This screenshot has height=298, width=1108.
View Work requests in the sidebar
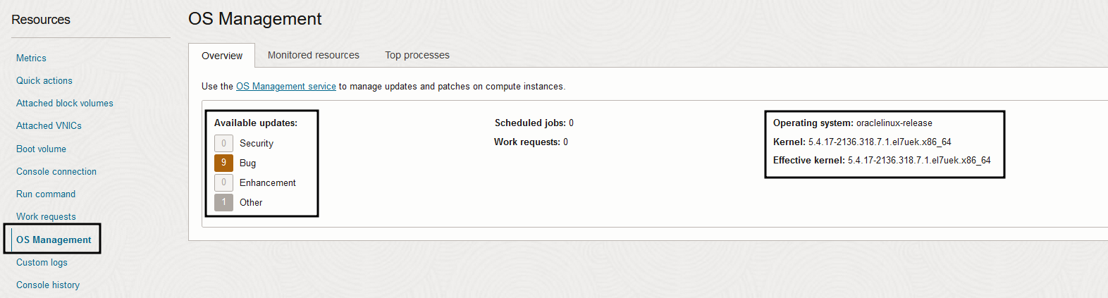[46, 217]
